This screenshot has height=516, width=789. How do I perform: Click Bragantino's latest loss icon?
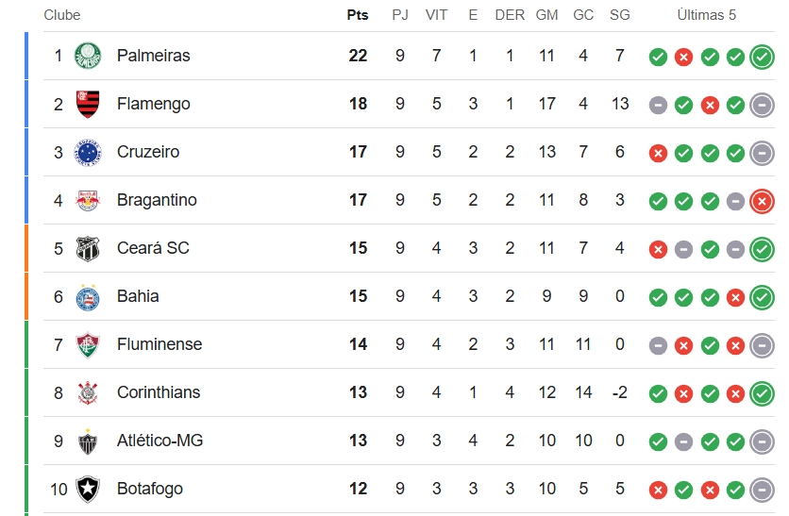tap(762, 201)
